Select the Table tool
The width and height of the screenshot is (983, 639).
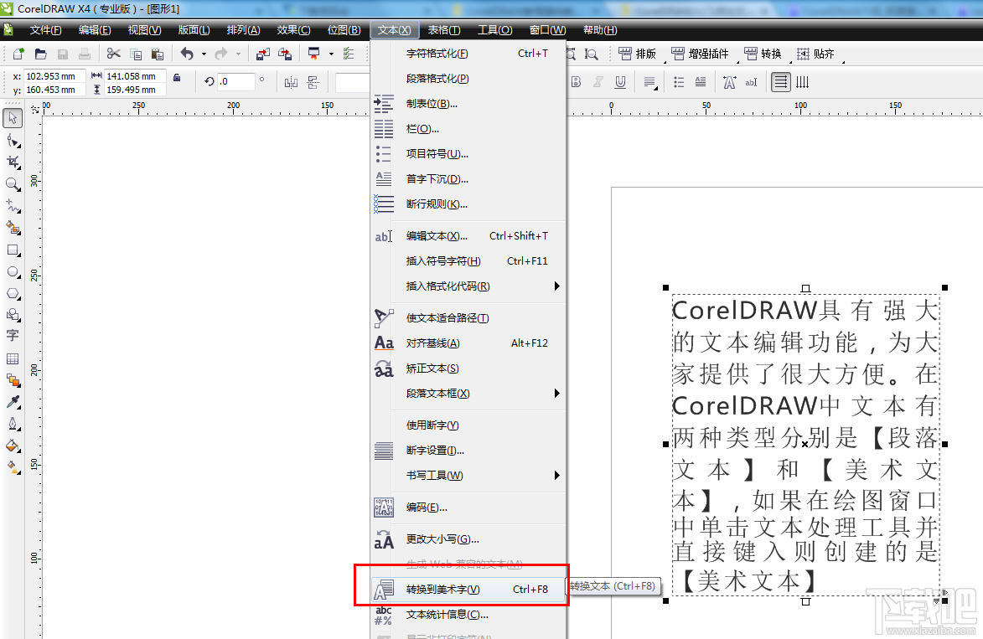[13, 358]
